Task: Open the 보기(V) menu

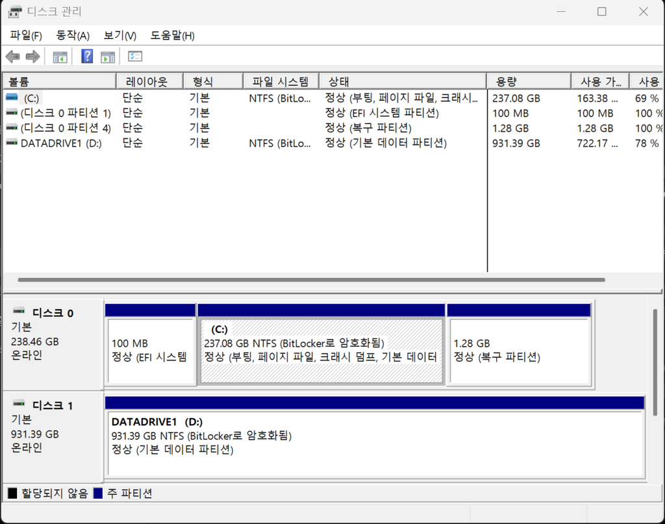Action: [x=120, y=35]
